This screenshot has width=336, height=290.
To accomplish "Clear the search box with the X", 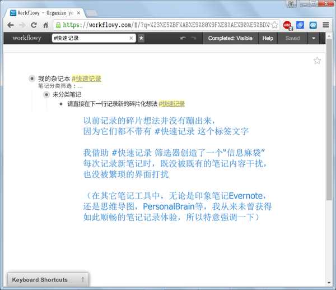I will (131, 38).
